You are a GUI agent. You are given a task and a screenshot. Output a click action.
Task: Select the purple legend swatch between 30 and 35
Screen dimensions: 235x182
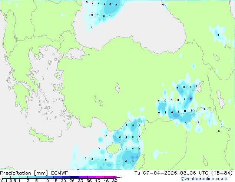[x=83, y=177]
